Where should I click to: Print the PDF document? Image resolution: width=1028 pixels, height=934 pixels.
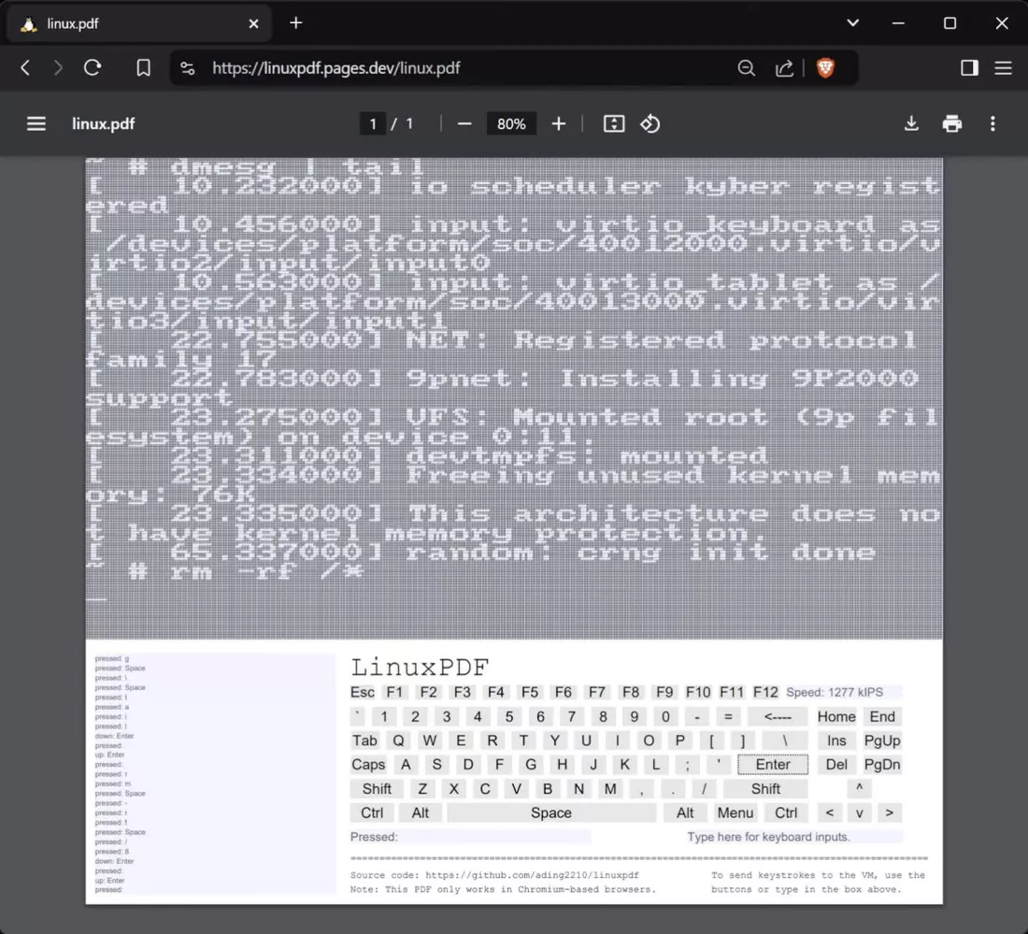(x=952, y=124)
